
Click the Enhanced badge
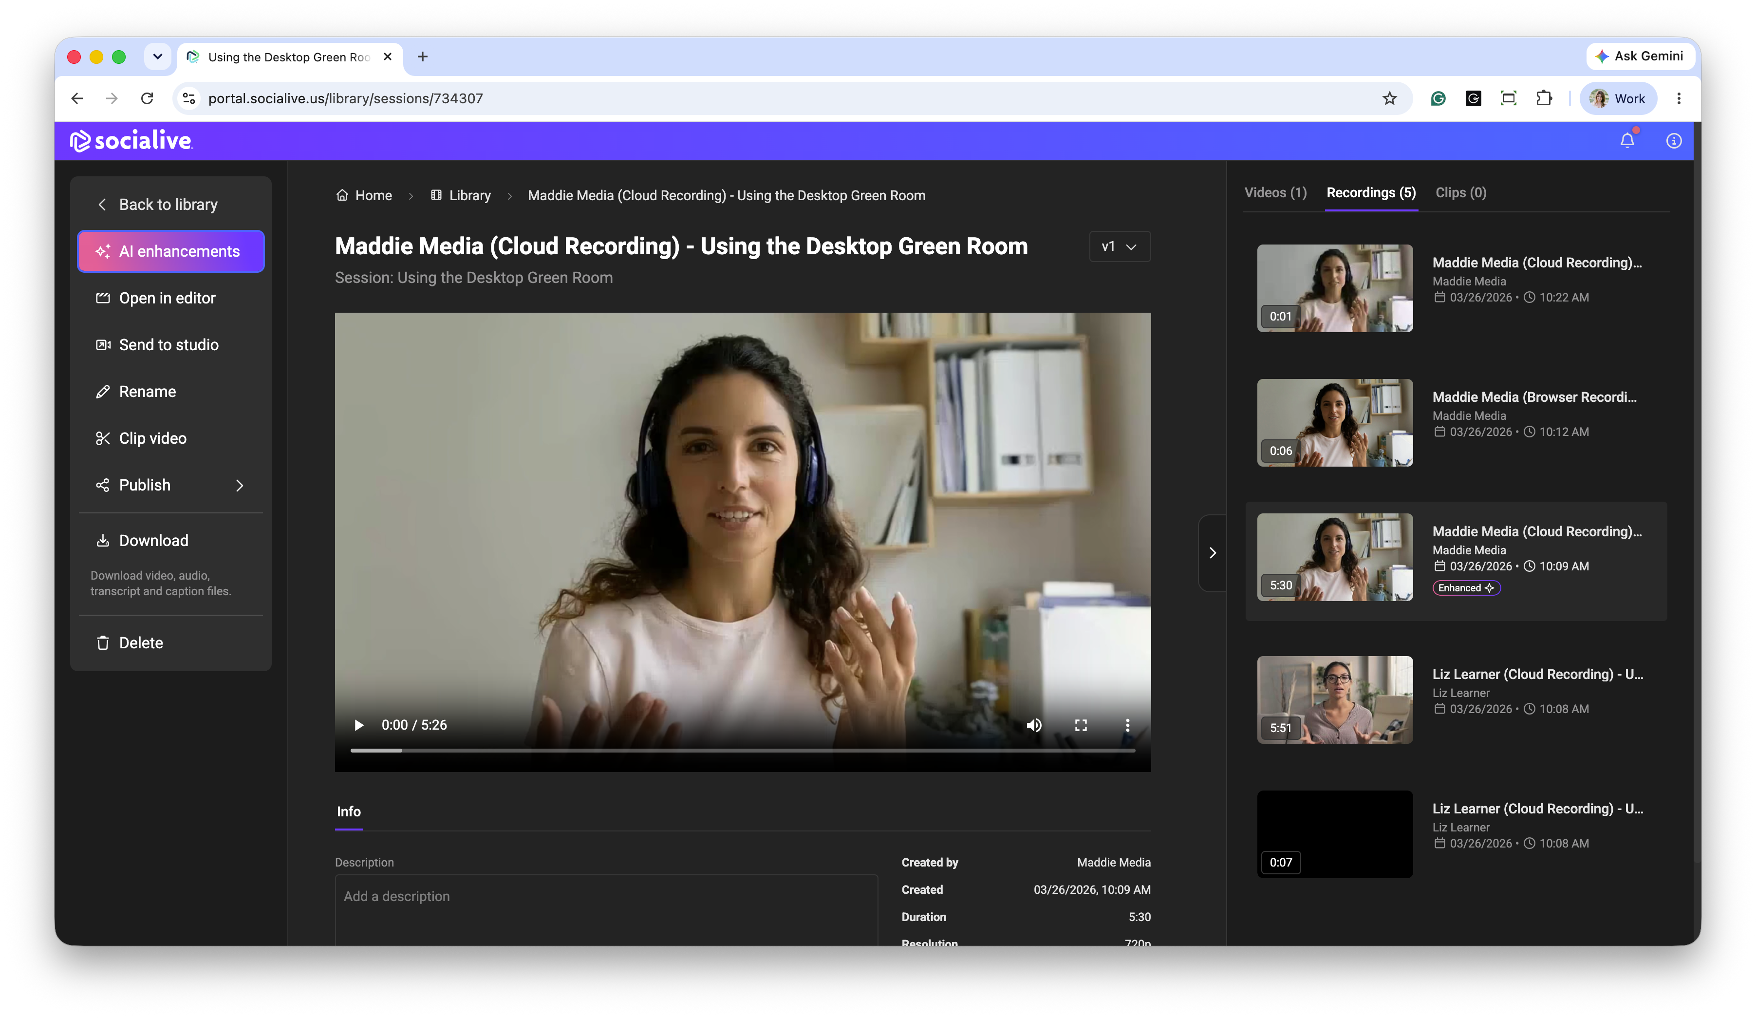coord(1466,587)
